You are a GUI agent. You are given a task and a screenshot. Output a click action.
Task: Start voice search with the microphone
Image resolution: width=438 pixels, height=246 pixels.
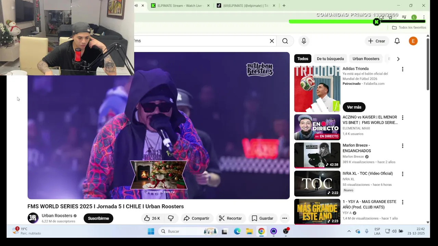coord(304,41)
